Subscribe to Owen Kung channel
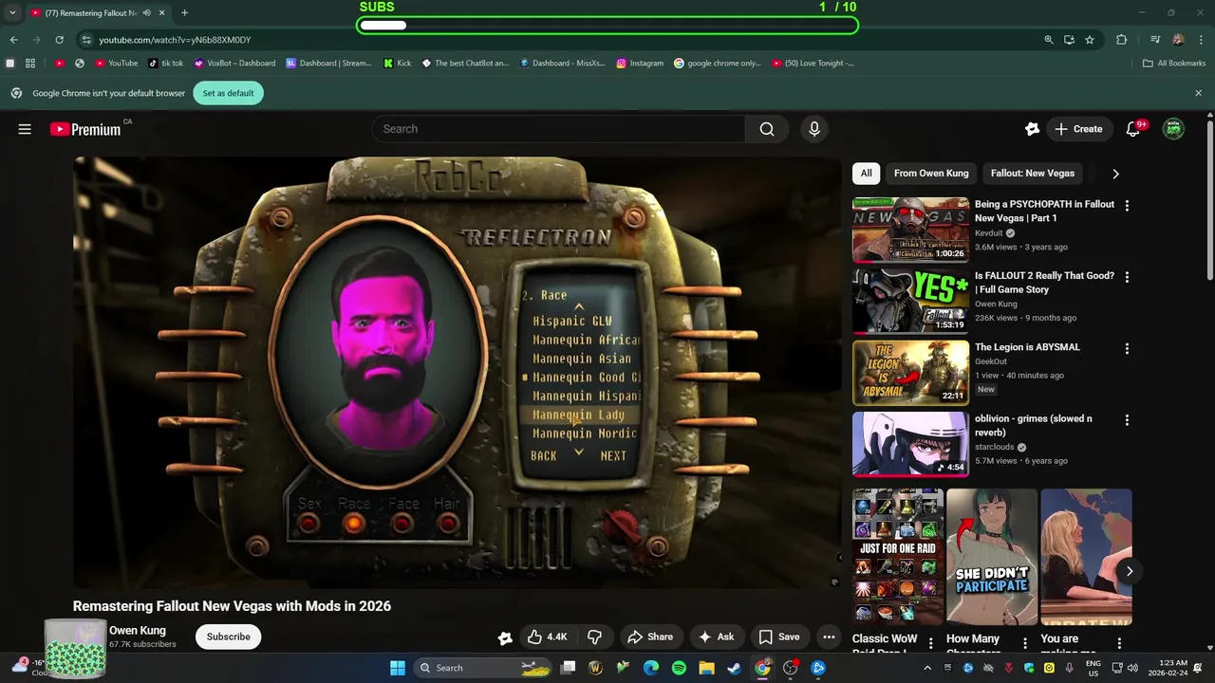Screen dimensions: 1215x683 [x=229, y=637]
